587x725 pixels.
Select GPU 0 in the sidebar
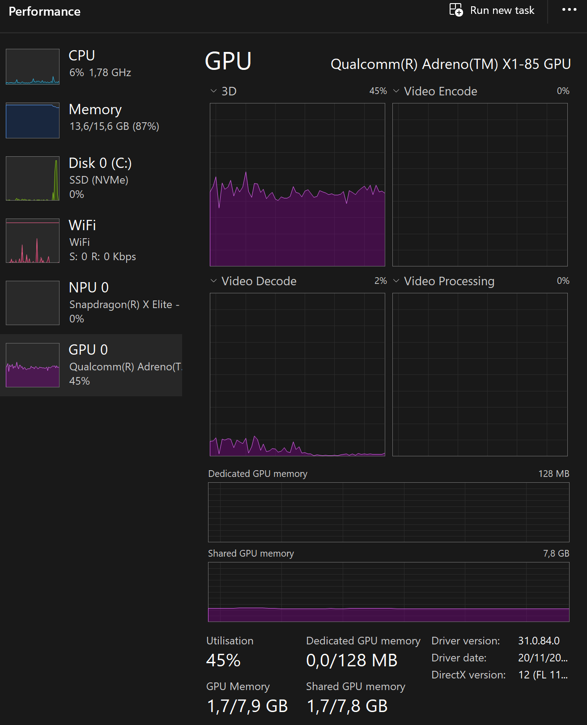pos(88,350)
